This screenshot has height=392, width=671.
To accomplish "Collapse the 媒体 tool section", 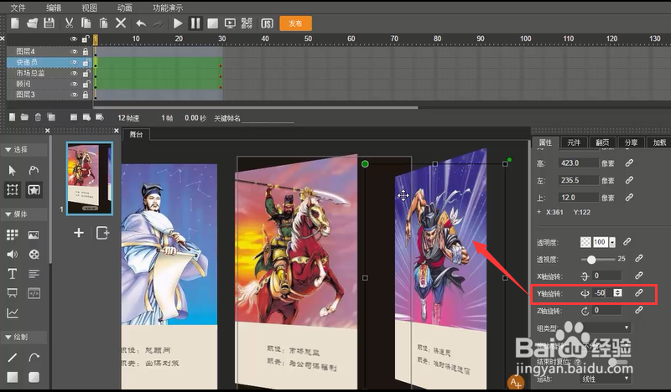I will point(8,214).
